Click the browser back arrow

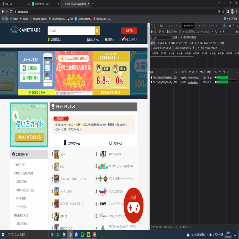pyautogui.click(x=3, y=12)
